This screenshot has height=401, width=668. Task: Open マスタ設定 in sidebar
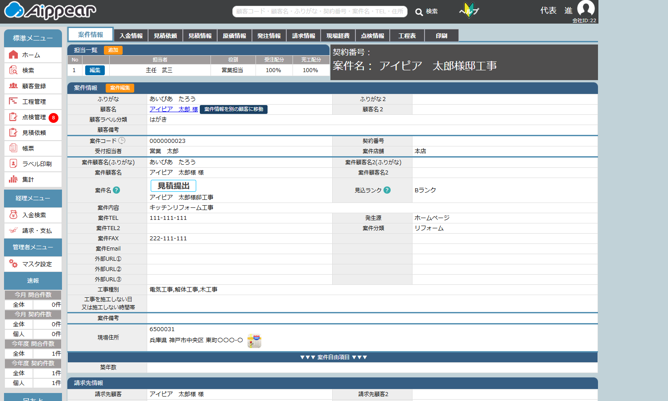coord(33,264)
